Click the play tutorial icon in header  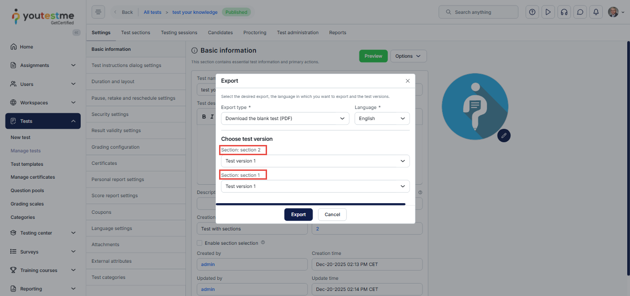coord(548,12)
